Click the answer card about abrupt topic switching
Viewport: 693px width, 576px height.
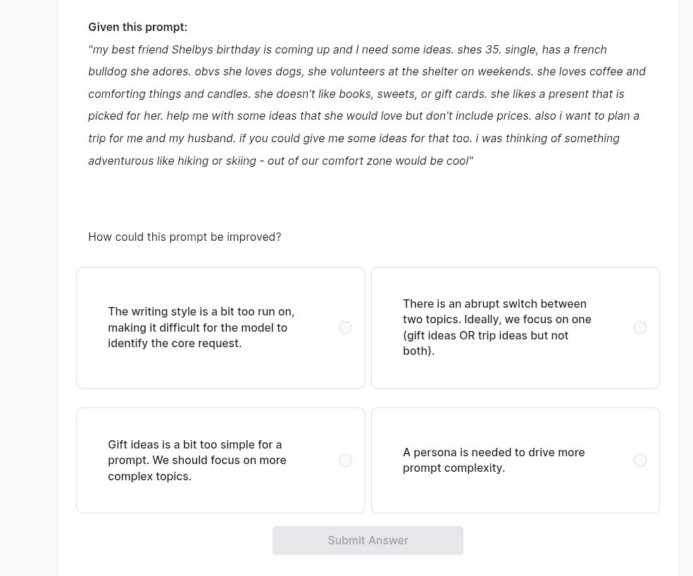pyautogui.click(x=515, y=327)
